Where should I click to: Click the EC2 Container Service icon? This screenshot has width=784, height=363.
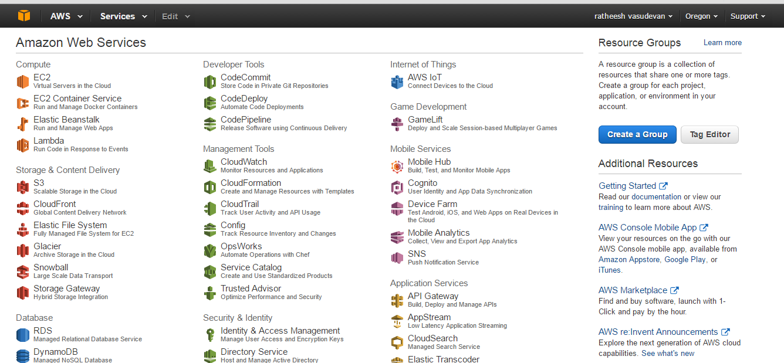(x=23, y=103)
